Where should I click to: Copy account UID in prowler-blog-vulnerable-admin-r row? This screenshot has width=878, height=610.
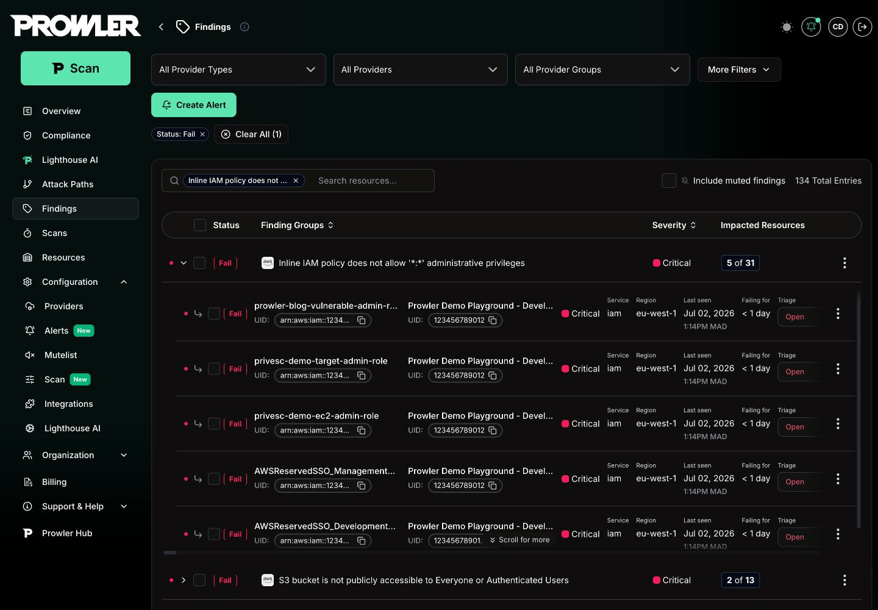click(x=493, y=320)
